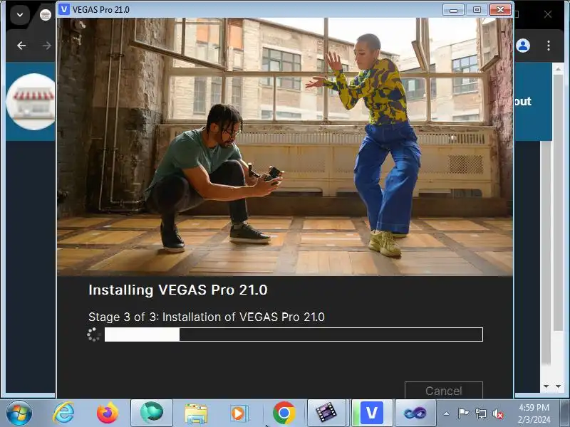Open the infinity loop app in taskbar

pyautogui.click(x=415, y=413)
